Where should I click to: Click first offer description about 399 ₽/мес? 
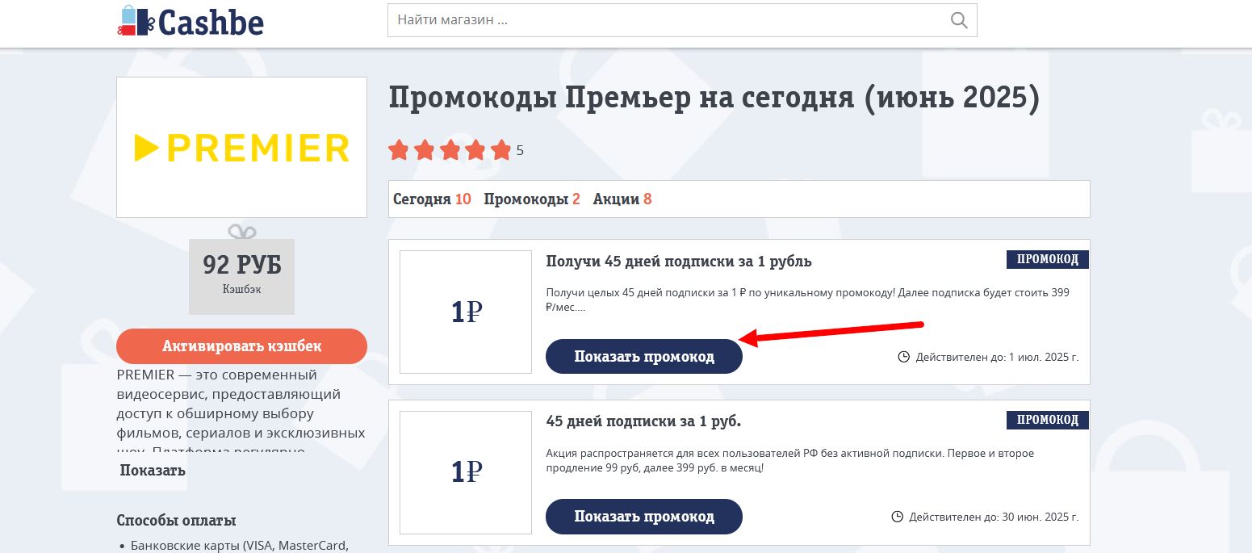click(x=807, y=300)
